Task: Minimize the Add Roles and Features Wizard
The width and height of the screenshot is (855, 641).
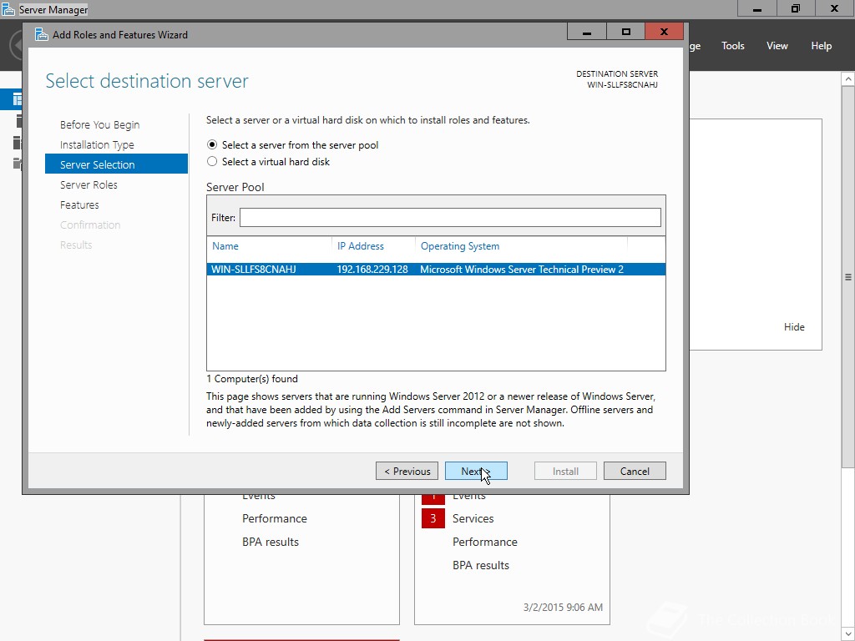Action: (587, 33)
